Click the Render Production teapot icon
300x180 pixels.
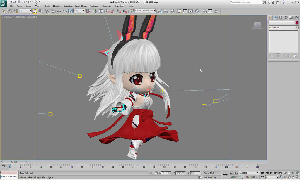point(216,11)
